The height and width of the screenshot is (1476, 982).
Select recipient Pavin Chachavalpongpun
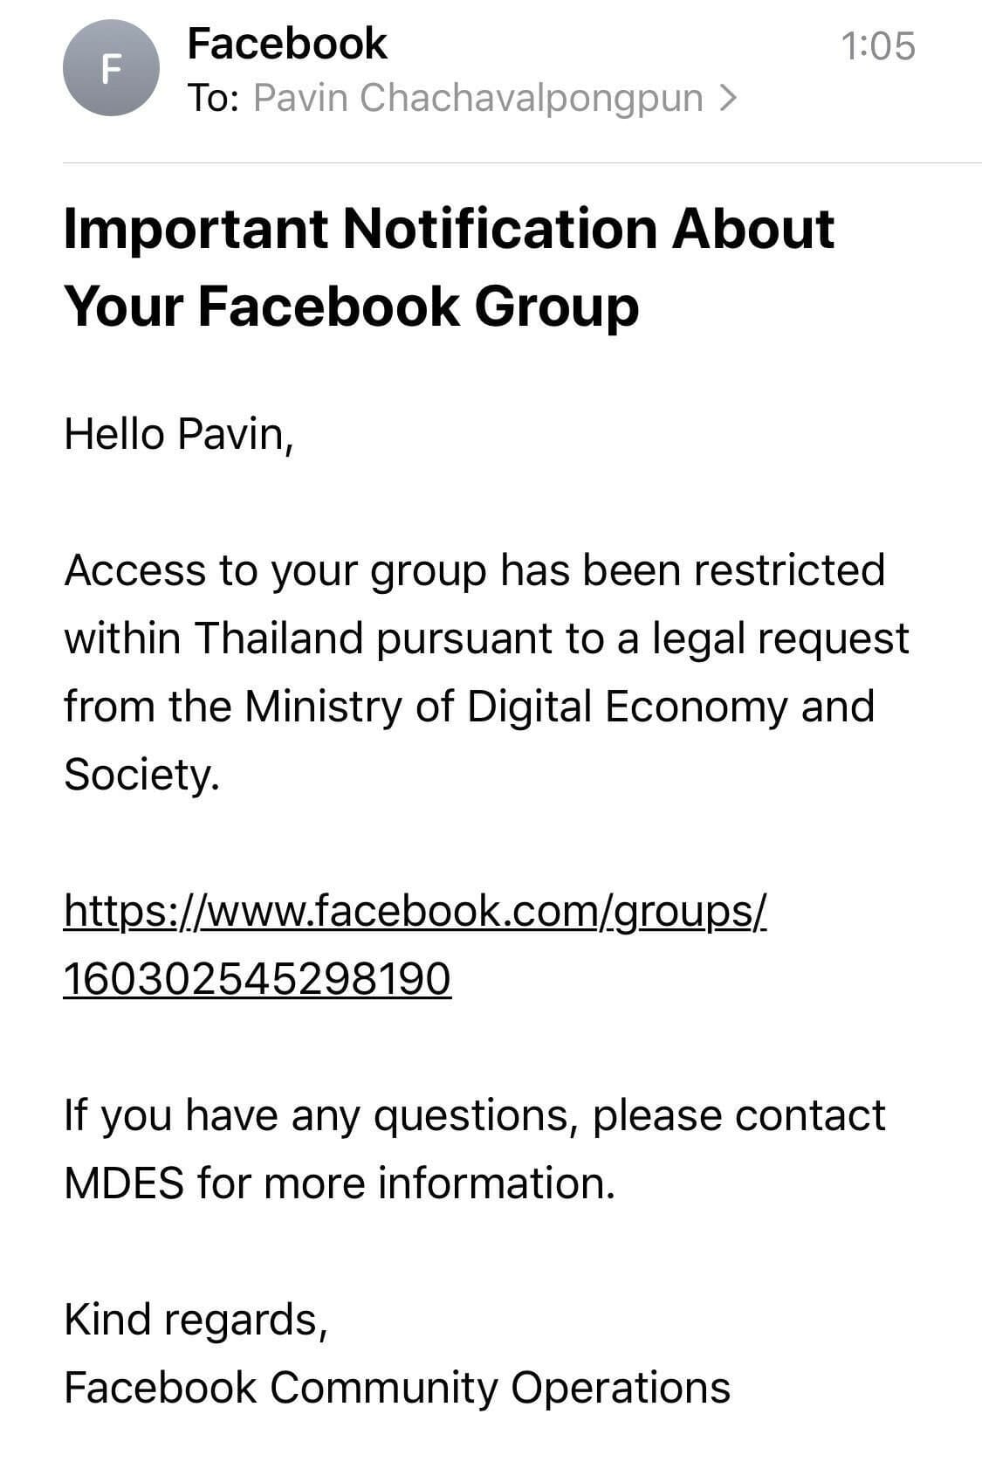tap(477, 99)
